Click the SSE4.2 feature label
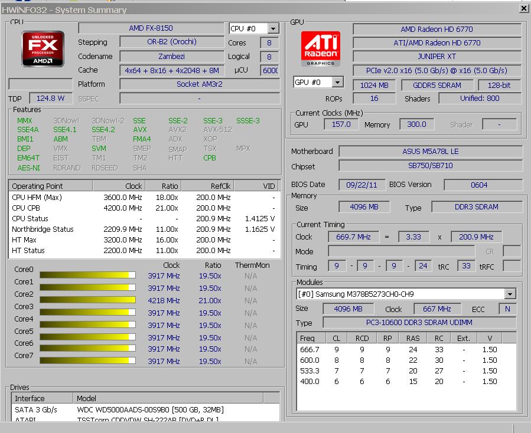Screen dimensions: 531x433 103,130
